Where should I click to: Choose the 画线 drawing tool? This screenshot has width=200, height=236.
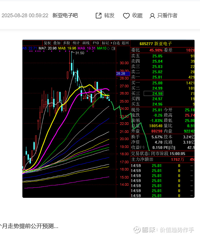pos(86,43)
